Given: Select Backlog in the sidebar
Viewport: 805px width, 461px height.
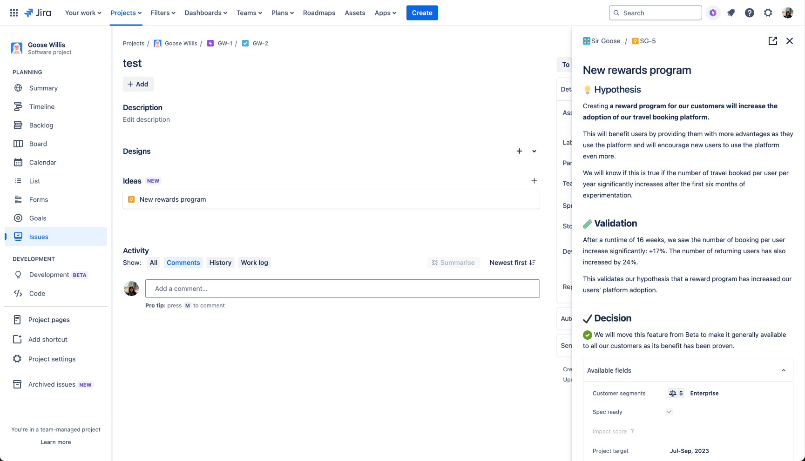Looking at the screenshot, I should point(41,125).
